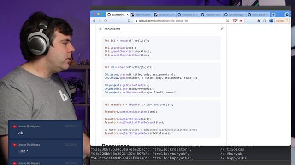Switch to the migration GitHub tab
Image resolution: width=295 pixels, height=165 pixels.
click(212, 15)
